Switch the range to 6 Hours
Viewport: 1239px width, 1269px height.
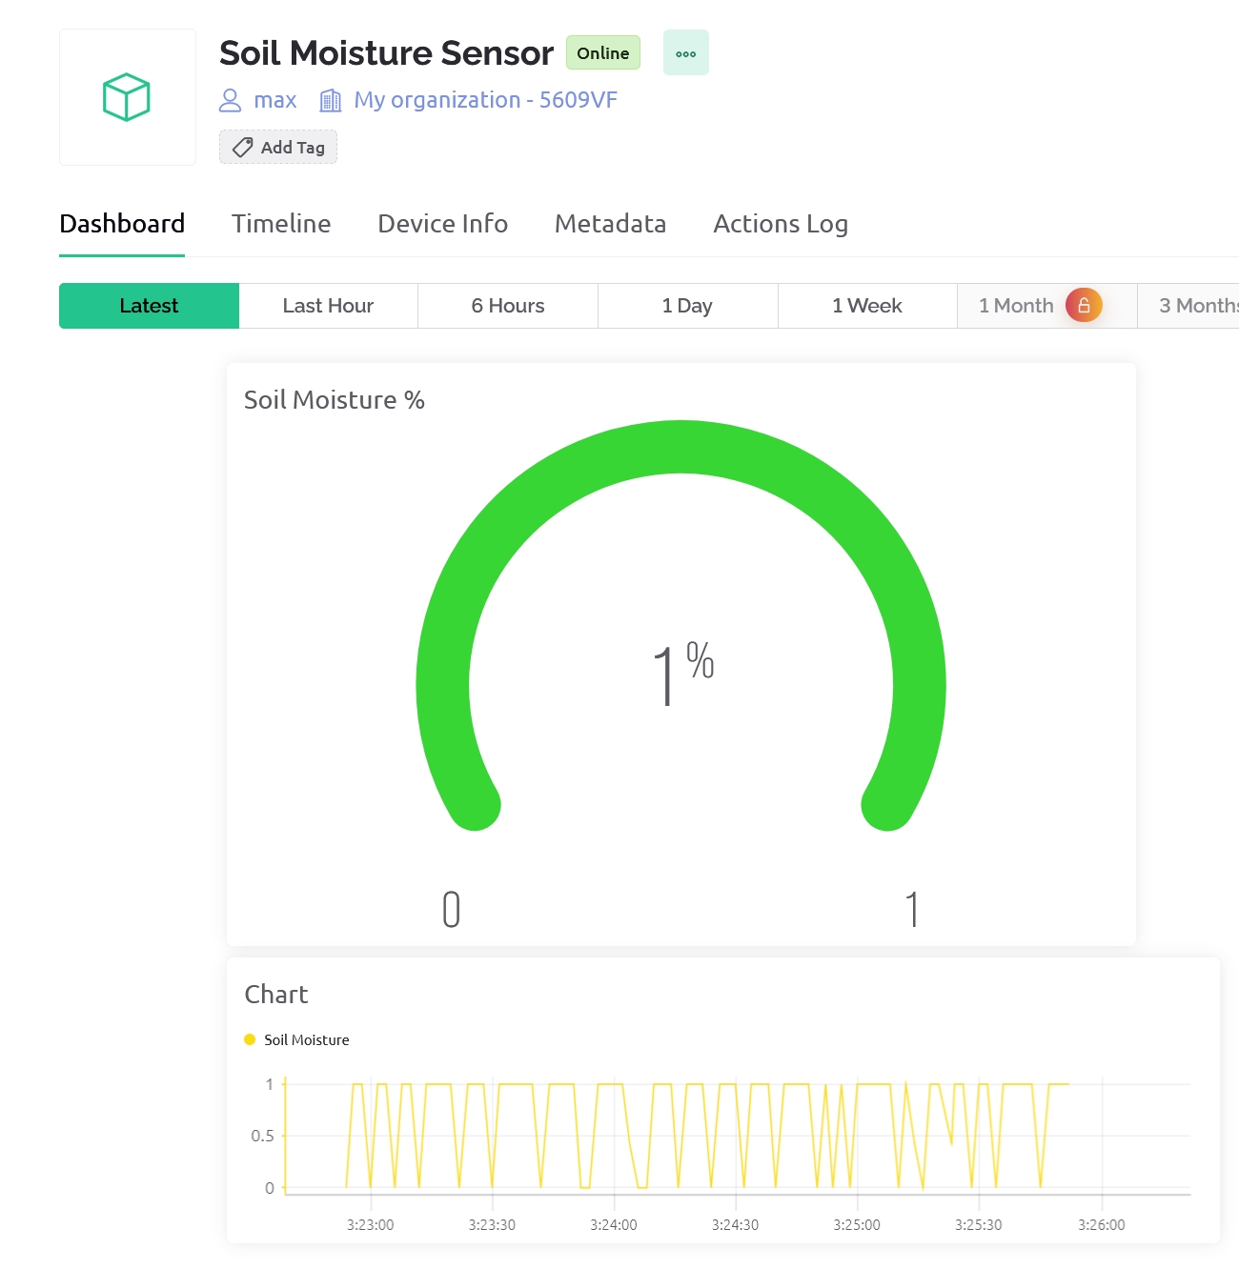point(508,306)
